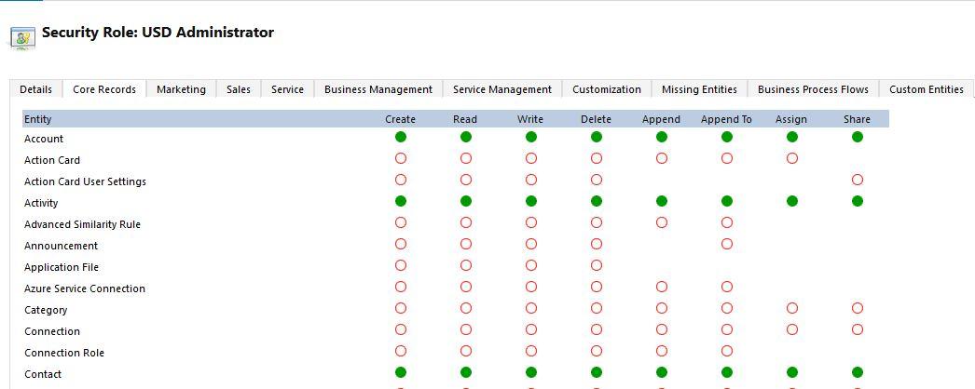This screenshot has width=975, height=389.
Task: Open the Business Management tab
Action: (x=378, y=89)
